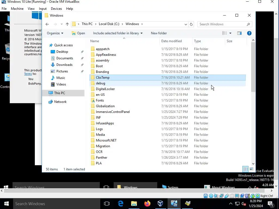Click Local Disk (C:) breadcrumb
279x209 pixels.
(x=109, y=24)
